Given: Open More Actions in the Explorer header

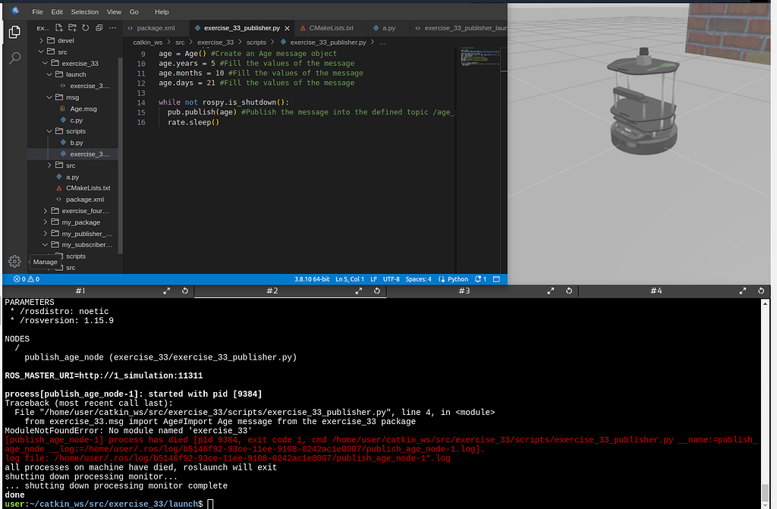Looking at the screenshot, I should (112, 27).
